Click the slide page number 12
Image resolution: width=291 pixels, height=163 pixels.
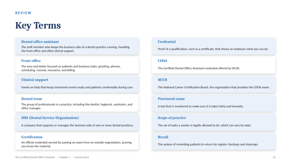click(x=274, y=157)
